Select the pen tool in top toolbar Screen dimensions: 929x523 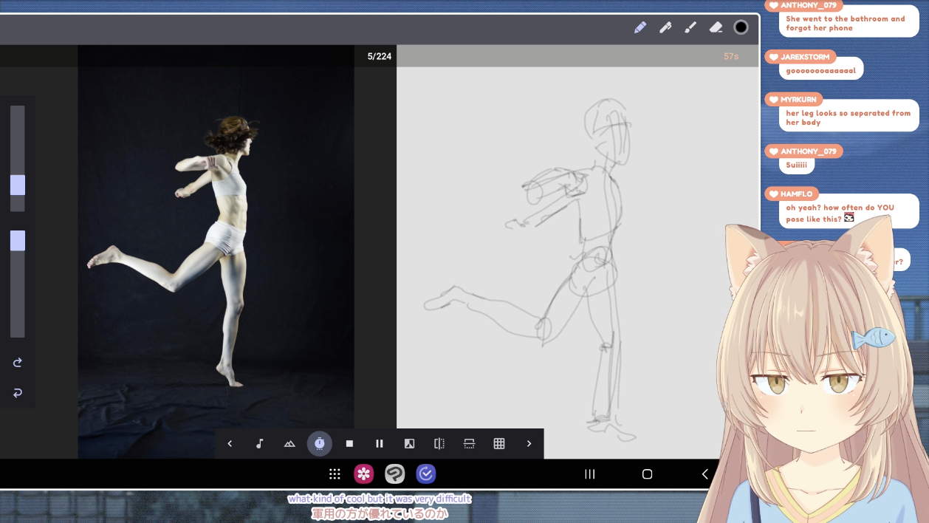pos(665,27)
